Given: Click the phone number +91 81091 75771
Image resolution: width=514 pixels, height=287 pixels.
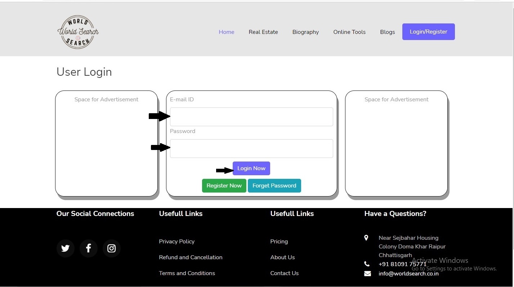Looking at the screenshot, I should pos(403,264).
